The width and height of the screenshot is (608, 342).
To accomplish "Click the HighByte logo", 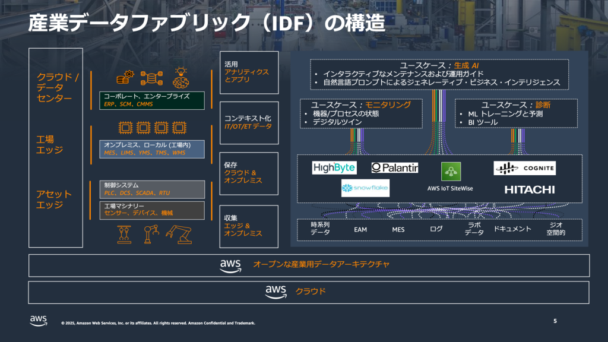I will point(334,167).
